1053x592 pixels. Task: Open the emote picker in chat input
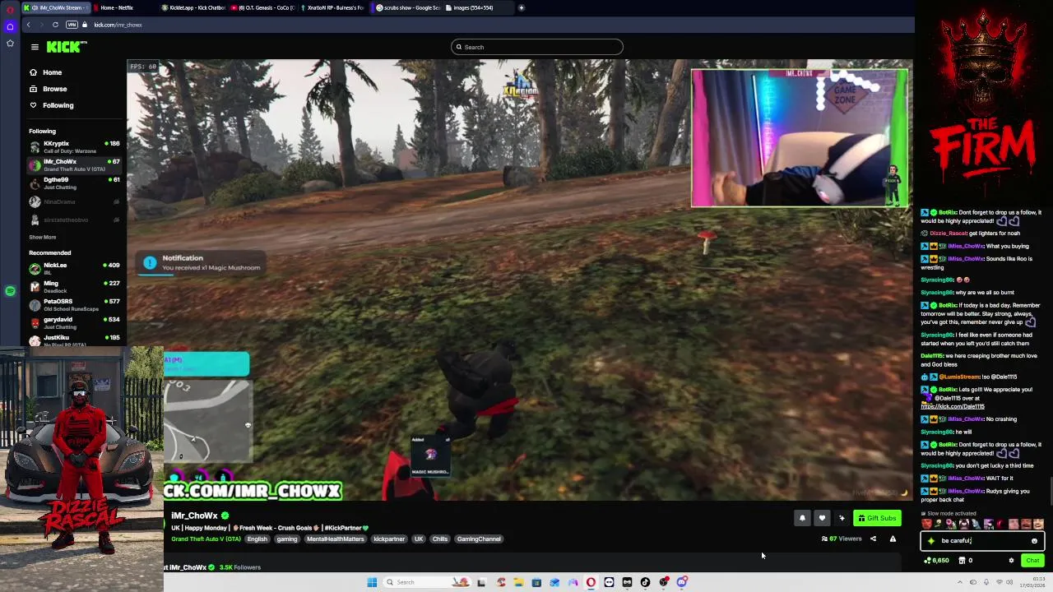click(x=1034, y=541)
